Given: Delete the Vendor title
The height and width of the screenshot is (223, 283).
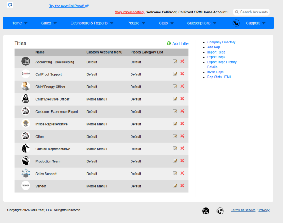Looking at the screenshot, I should click(182, 186).
